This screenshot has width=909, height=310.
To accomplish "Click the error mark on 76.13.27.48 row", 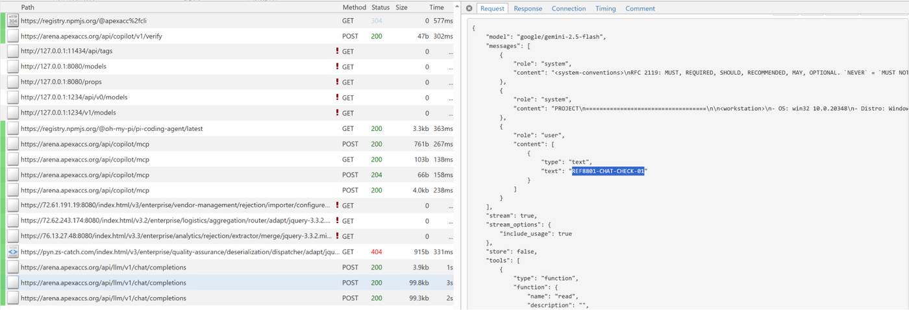I will (x=337, y=236).
